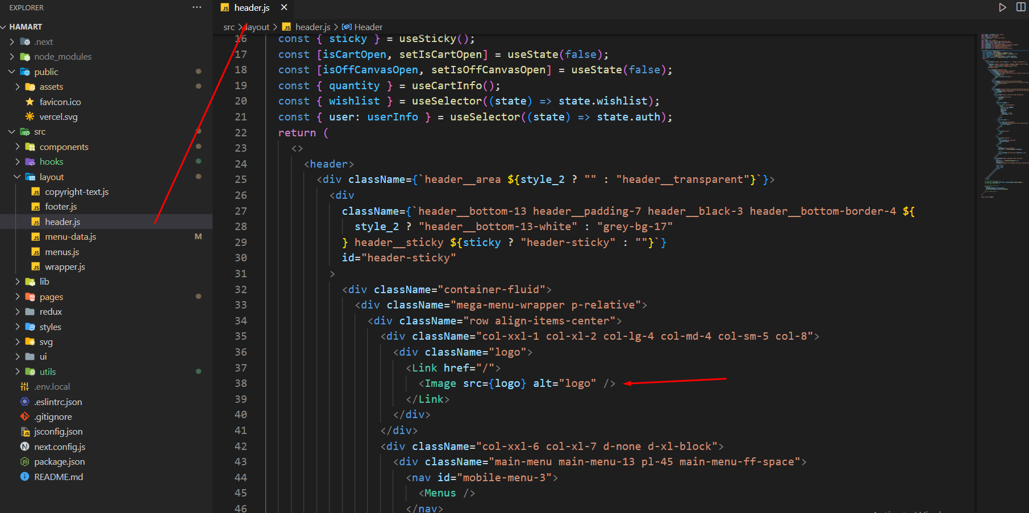Image resolution: width=1029 pixels, height=513 pixels.
Task: Open the utils folder
Action: coord(48,372)
